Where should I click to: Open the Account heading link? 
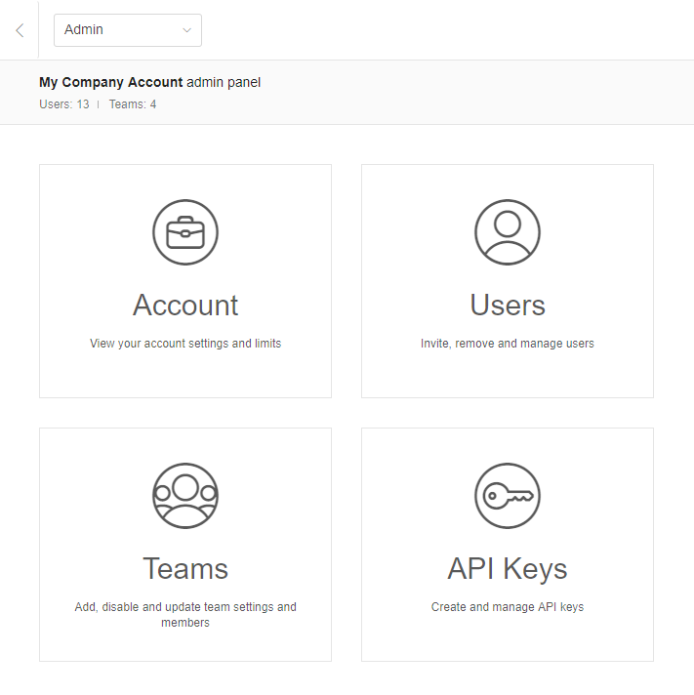(x=185, y=306)
